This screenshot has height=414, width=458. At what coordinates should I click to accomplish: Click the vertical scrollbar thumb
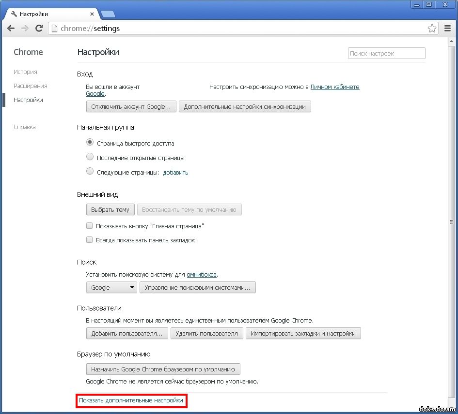[451, 222]
